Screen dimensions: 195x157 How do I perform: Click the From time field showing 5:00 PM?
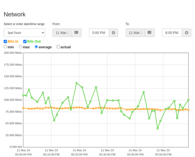99,33
